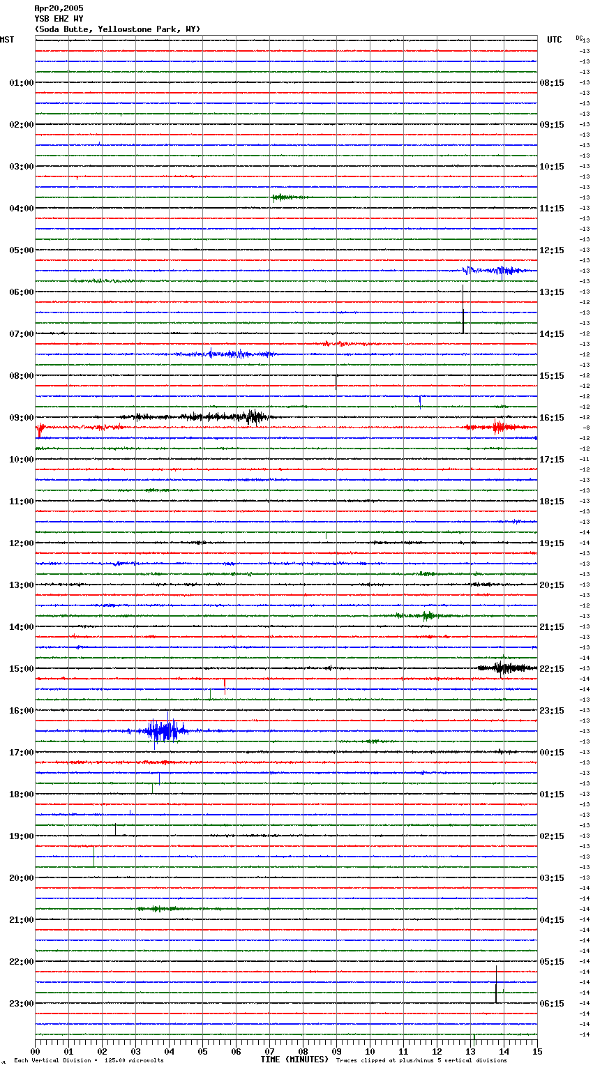593x1070 pixels.
Task: Click the '-11' DC offset value
Action: coord(585,459)
